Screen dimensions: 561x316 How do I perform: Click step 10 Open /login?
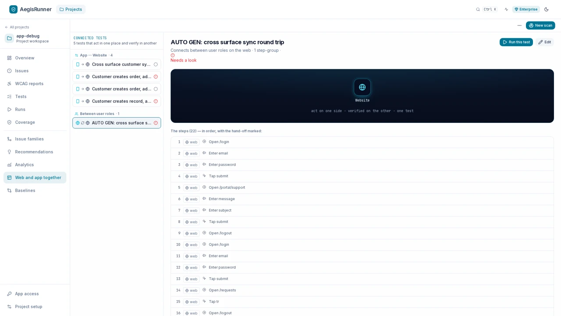pos(362,245)
